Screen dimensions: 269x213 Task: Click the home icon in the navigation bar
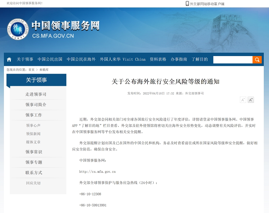[9, 59]
